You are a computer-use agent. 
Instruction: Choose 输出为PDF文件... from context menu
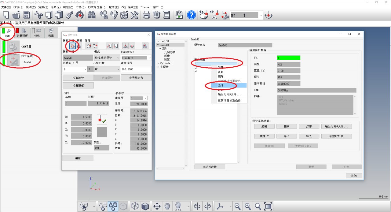[x=229, y=95]
